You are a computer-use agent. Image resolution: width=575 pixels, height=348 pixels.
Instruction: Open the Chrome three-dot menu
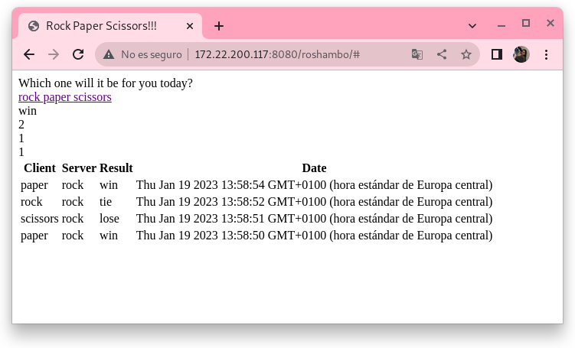click(x=547, y=54)
